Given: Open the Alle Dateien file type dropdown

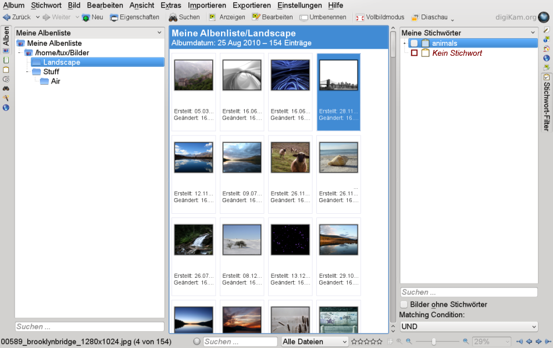Looking at the screenshot, I should (x=315, y=342).
